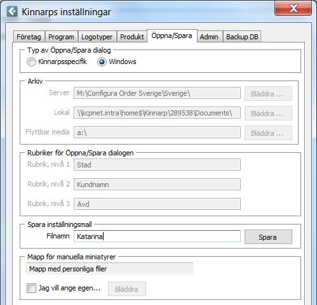
Task: Go to the Logotyper tab
Action: [x=97, y=37]
